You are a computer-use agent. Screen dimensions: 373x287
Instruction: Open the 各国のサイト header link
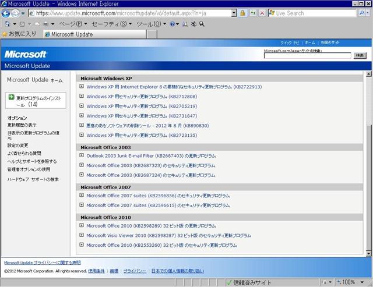pyautogui.click(x=330, y=42)
